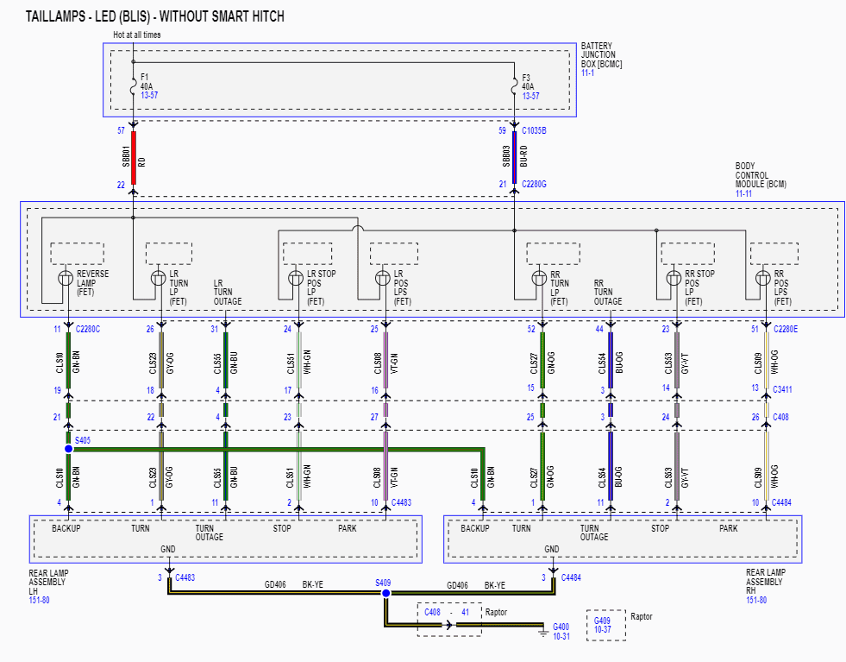Viewport: 846px width, 662px height.
Task: Open the 13-57 link under fuse F1
Action: point(149,95)
